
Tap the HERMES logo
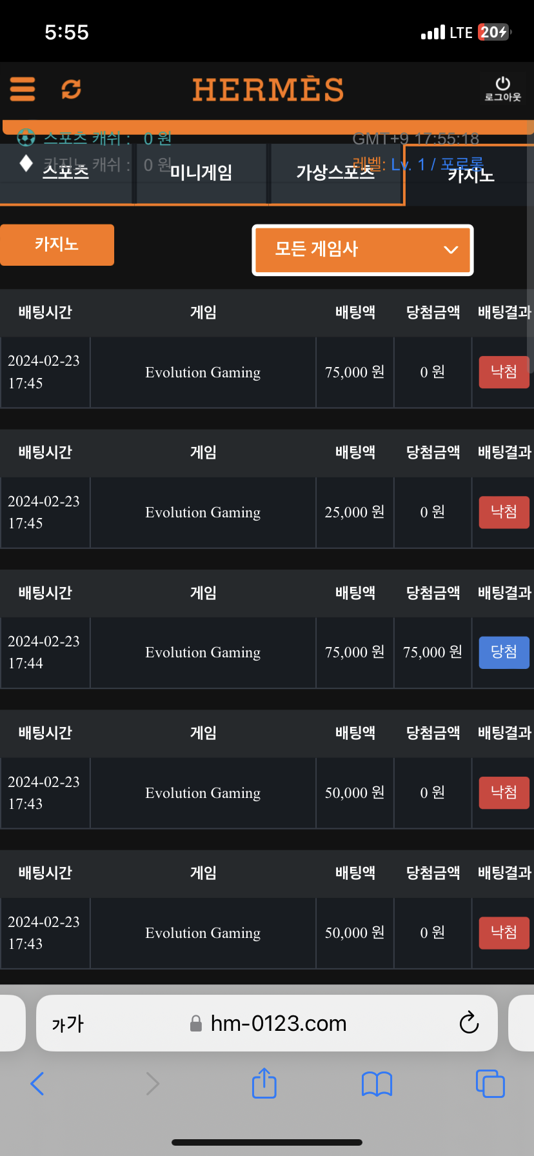click(x=268, y=90)
